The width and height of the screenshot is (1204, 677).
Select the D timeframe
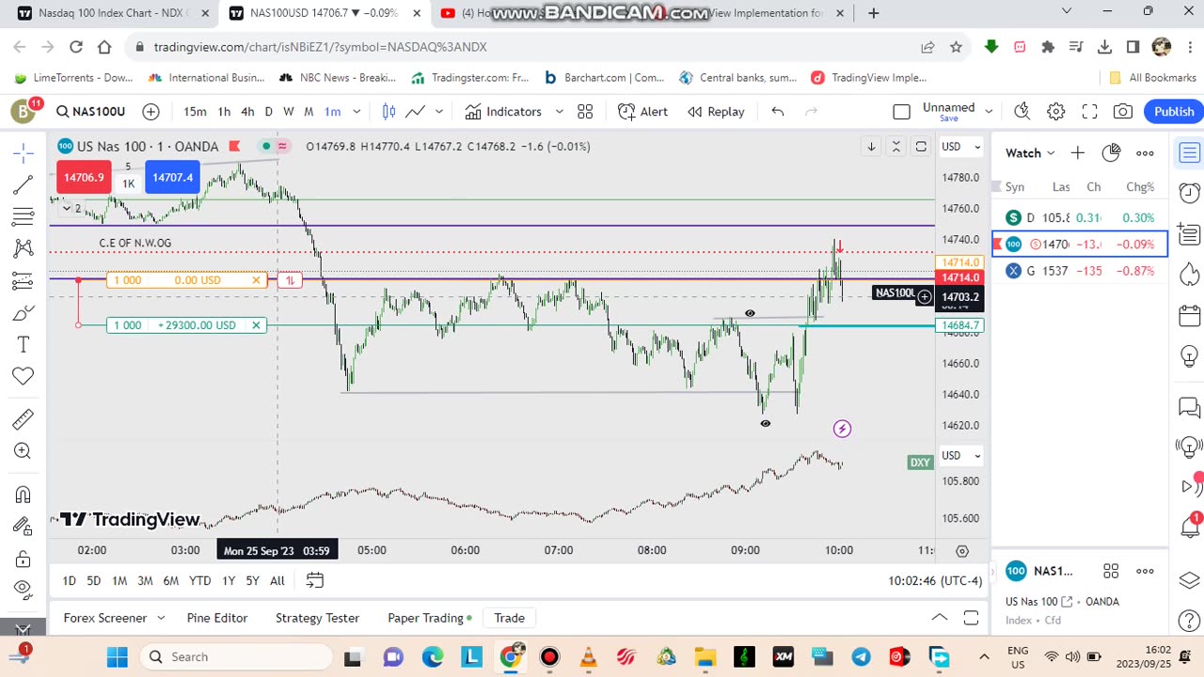click(268, 111)
